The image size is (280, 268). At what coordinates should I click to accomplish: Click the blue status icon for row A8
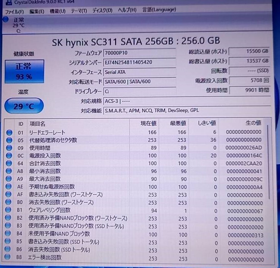click(x=9, y=171)
